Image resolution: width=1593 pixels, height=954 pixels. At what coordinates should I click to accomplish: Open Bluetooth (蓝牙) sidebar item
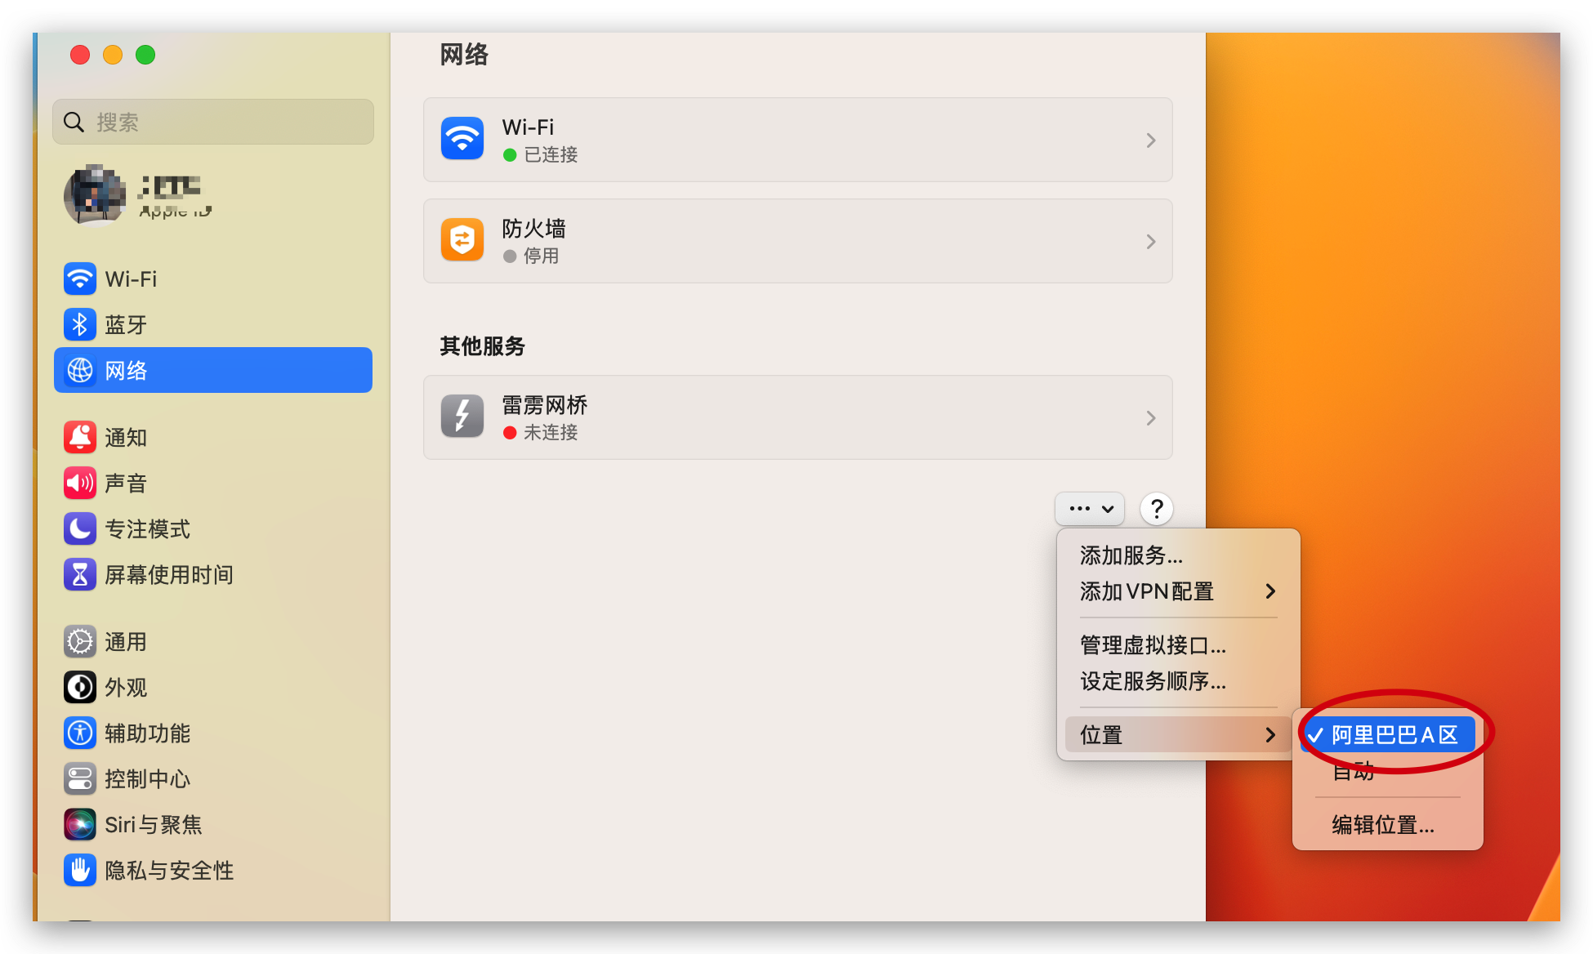125,325
